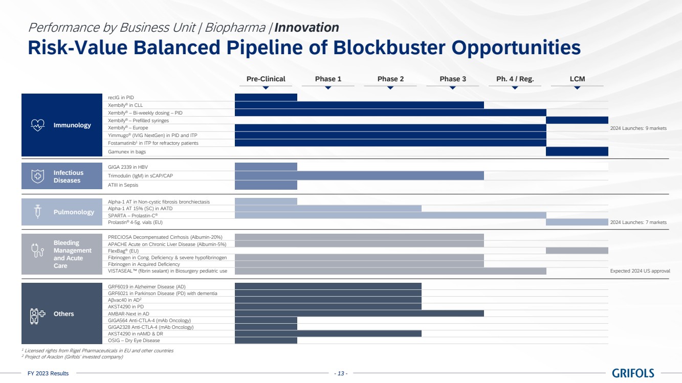
Task: Click 'Alpha-1 AT in Non-cystic fibrosis bronchiectasis'
Action: [159, 202]
